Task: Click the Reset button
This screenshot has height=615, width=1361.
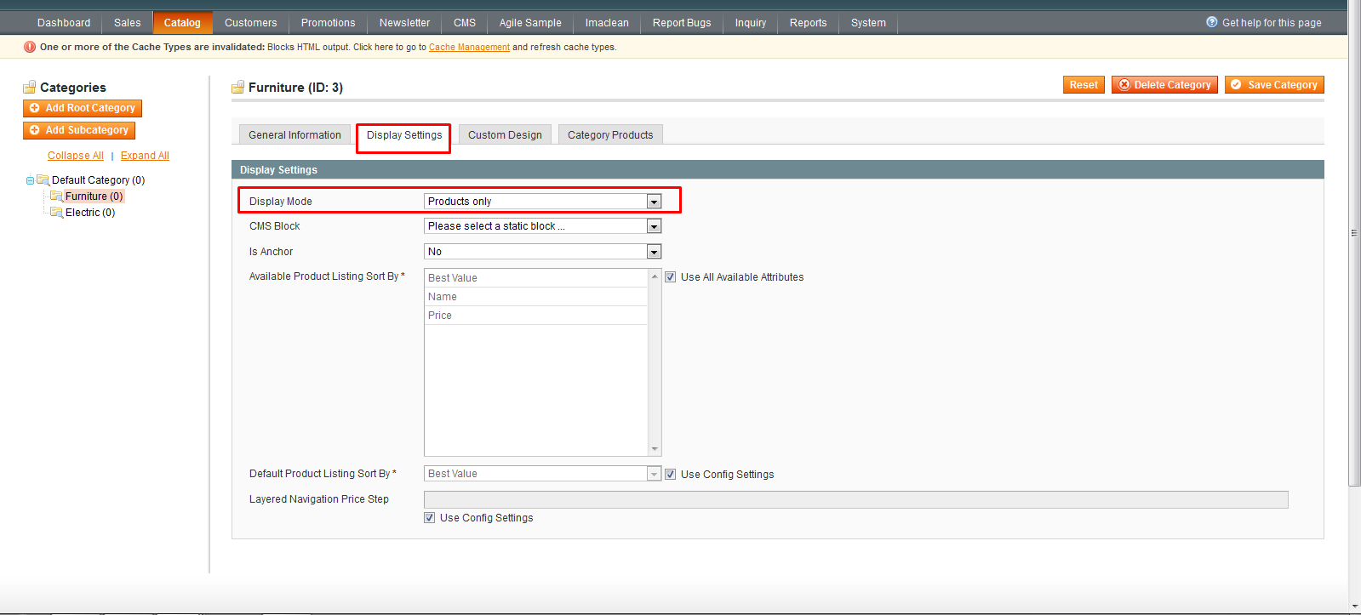Action: tap(1084, 85)
